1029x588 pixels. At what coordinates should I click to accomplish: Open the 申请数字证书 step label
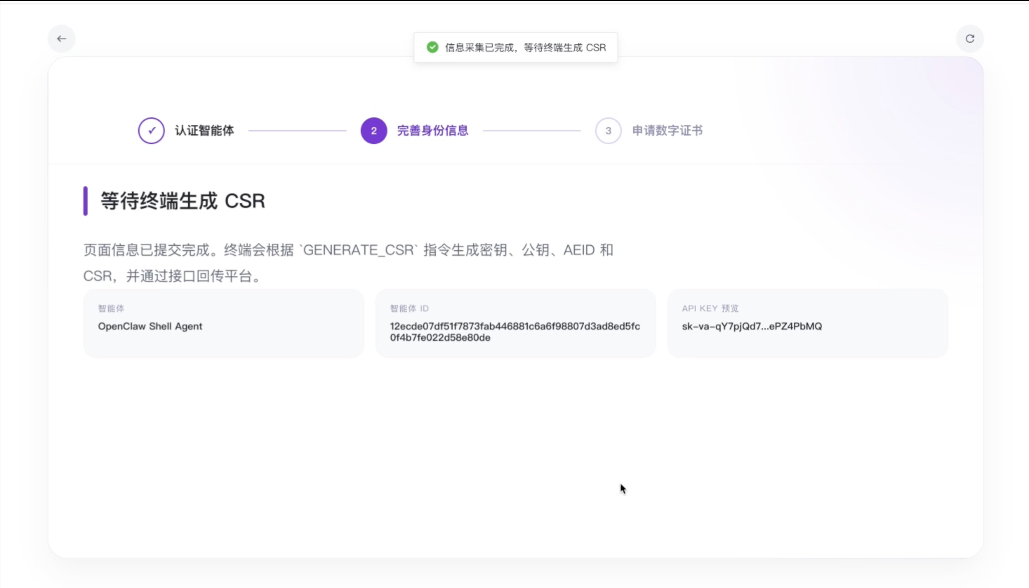(x=667, y=130)
